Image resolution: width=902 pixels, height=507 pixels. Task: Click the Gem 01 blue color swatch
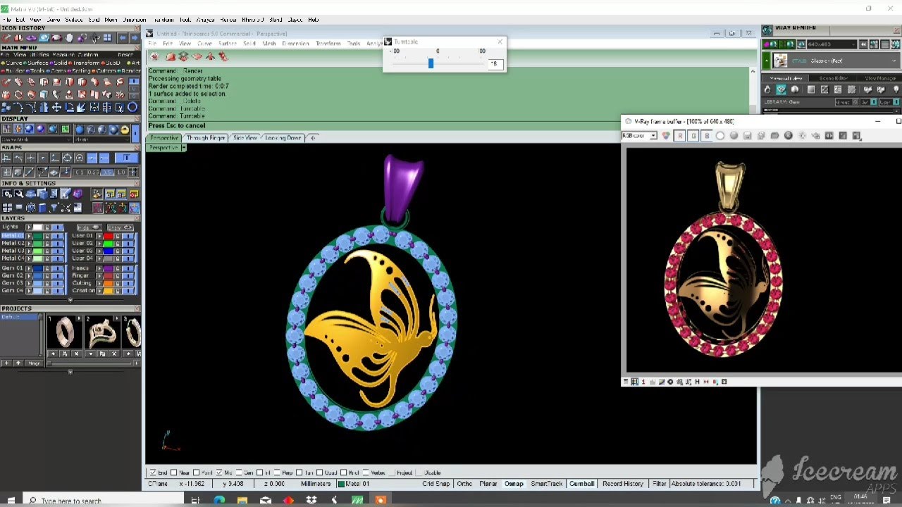pos(37,268)
